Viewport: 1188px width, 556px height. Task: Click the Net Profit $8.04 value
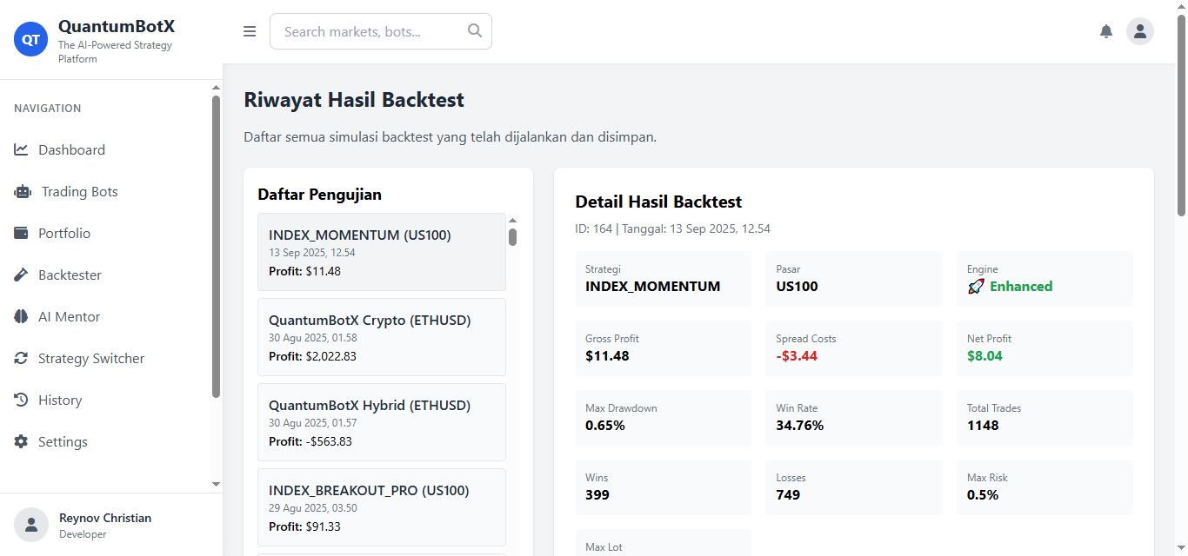(x=984, y=356)
